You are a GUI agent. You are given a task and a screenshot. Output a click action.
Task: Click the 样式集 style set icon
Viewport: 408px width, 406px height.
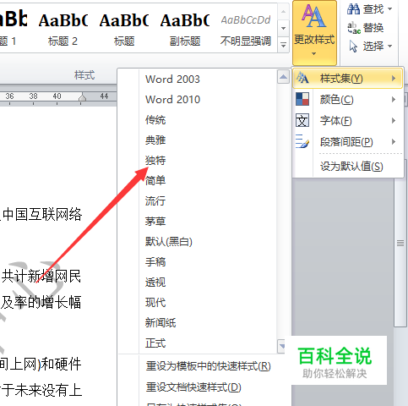coord(302,79)
